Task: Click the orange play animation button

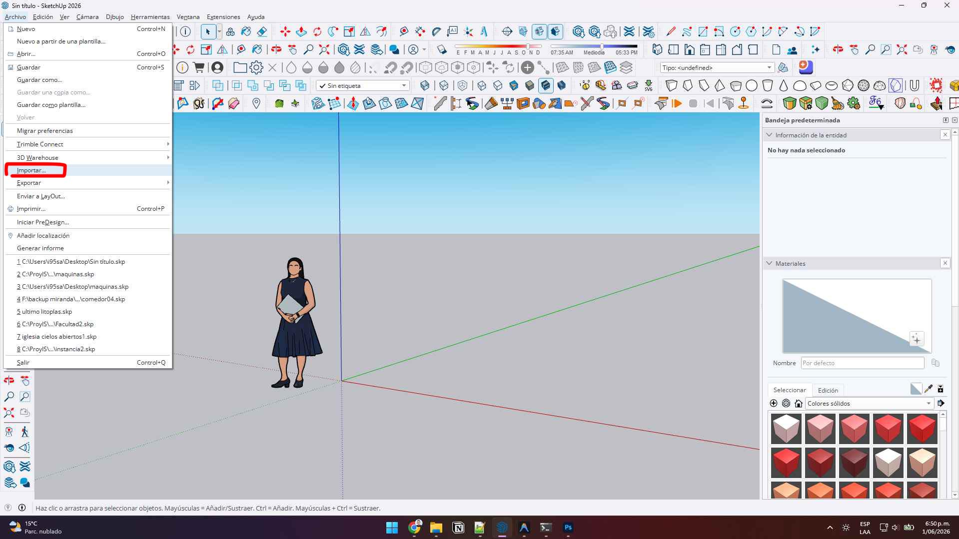Action: (677, 103)
